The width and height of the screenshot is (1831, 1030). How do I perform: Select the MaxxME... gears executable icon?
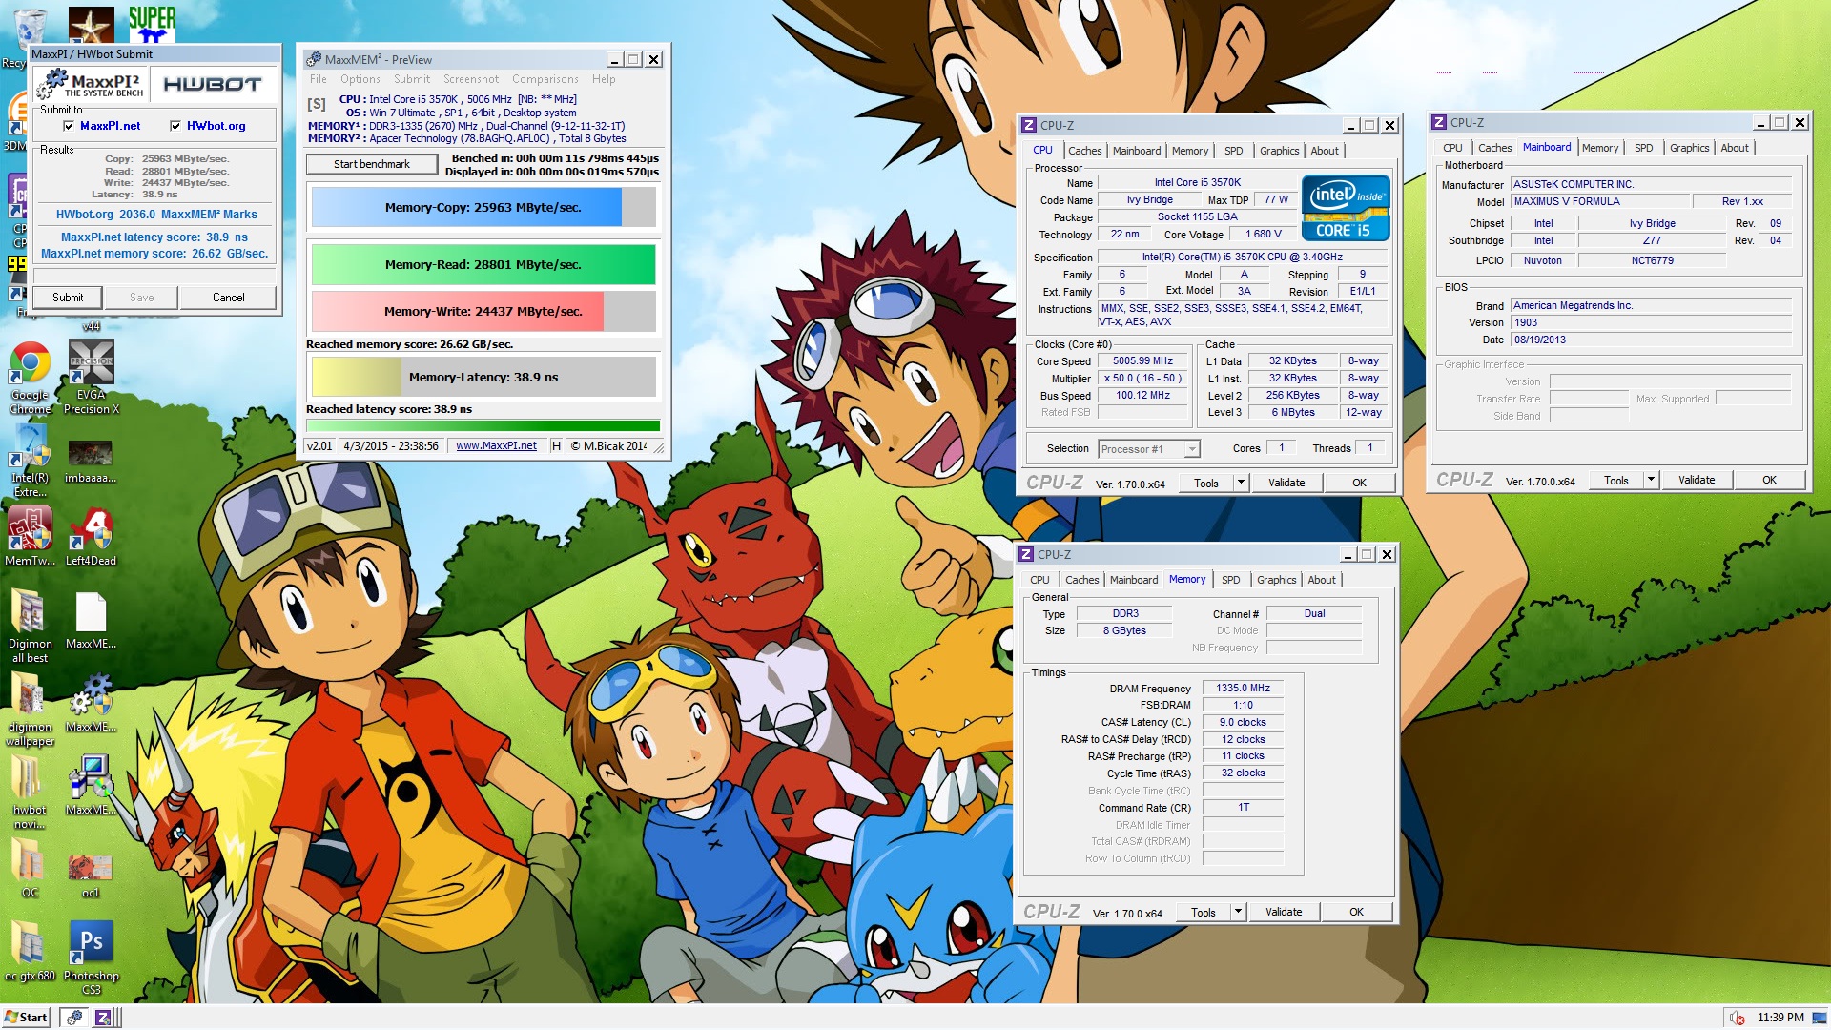point(91,703)
